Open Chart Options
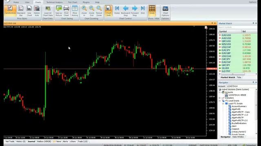 pos(165,11)
